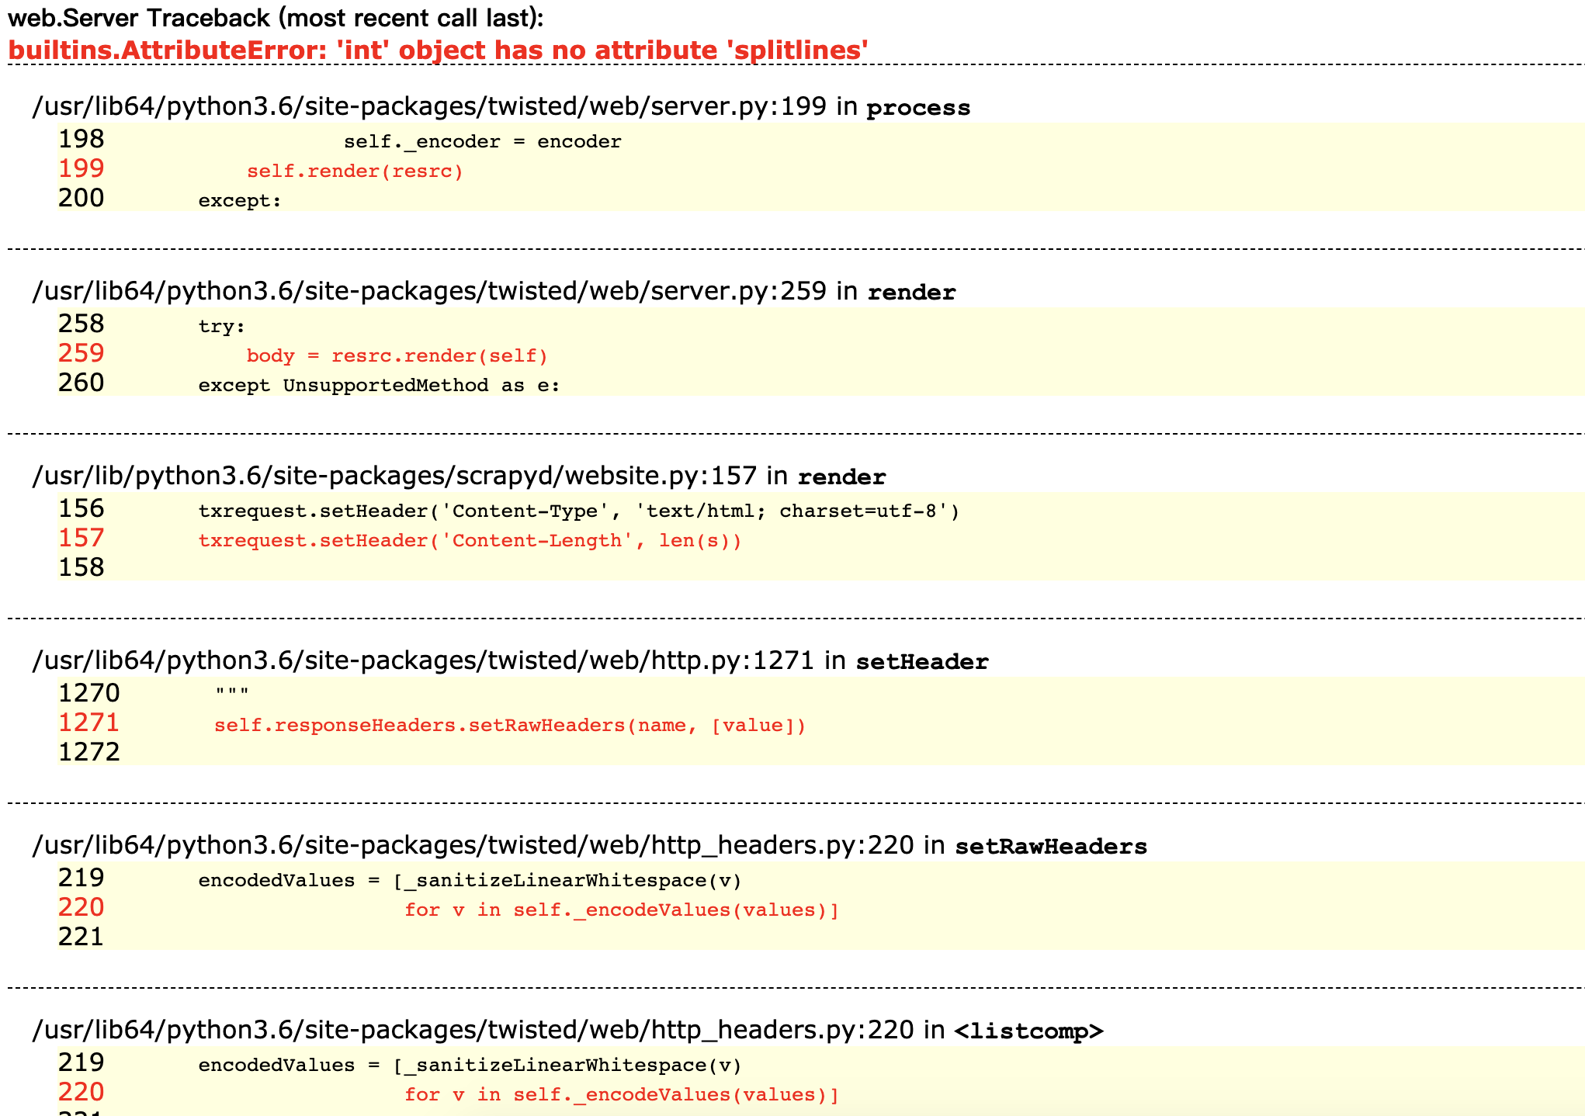Click the highlighted line 'self.render(resrc)'
This screenshot has width=1585, height=1116.
355,171
